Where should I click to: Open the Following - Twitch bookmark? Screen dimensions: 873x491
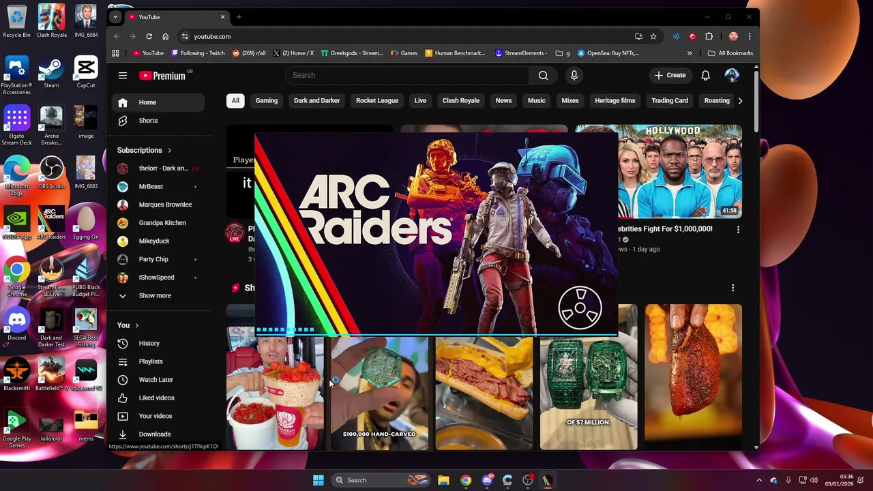(198, 53)
